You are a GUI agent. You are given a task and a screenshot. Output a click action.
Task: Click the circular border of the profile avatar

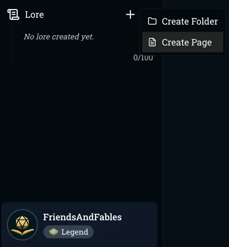pos(22,209)
